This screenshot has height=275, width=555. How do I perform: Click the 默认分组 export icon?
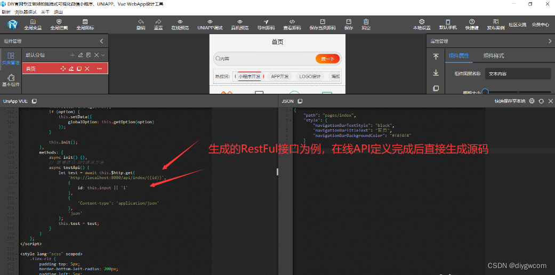[x=88, y=55]
